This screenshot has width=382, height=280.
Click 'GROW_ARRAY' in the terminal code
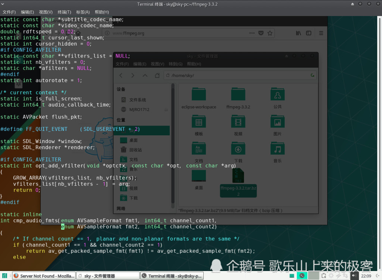[29, 178]
